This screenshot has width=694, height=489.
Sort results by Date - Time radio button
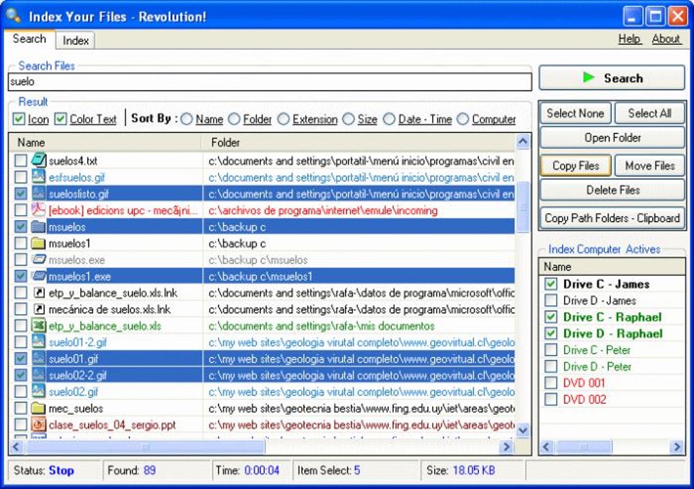[389, 119]
